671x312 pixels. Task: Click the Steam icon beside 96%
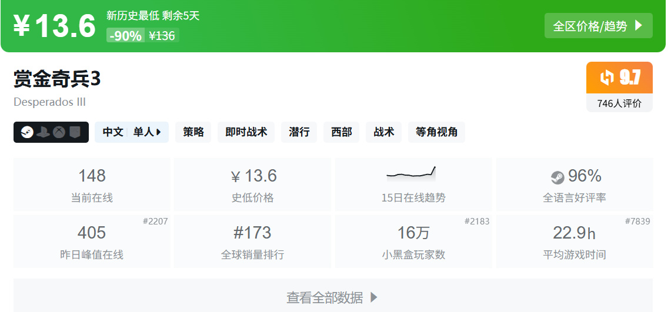click(x=558, y=177)
